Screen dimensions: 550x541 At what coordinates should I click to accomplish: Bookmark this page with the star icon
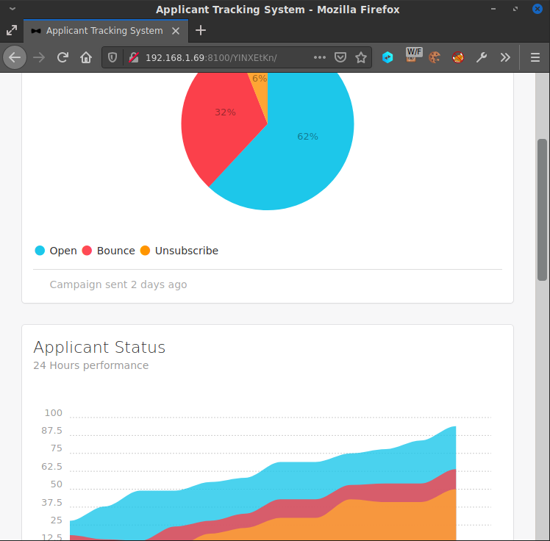tap(361, 57)
